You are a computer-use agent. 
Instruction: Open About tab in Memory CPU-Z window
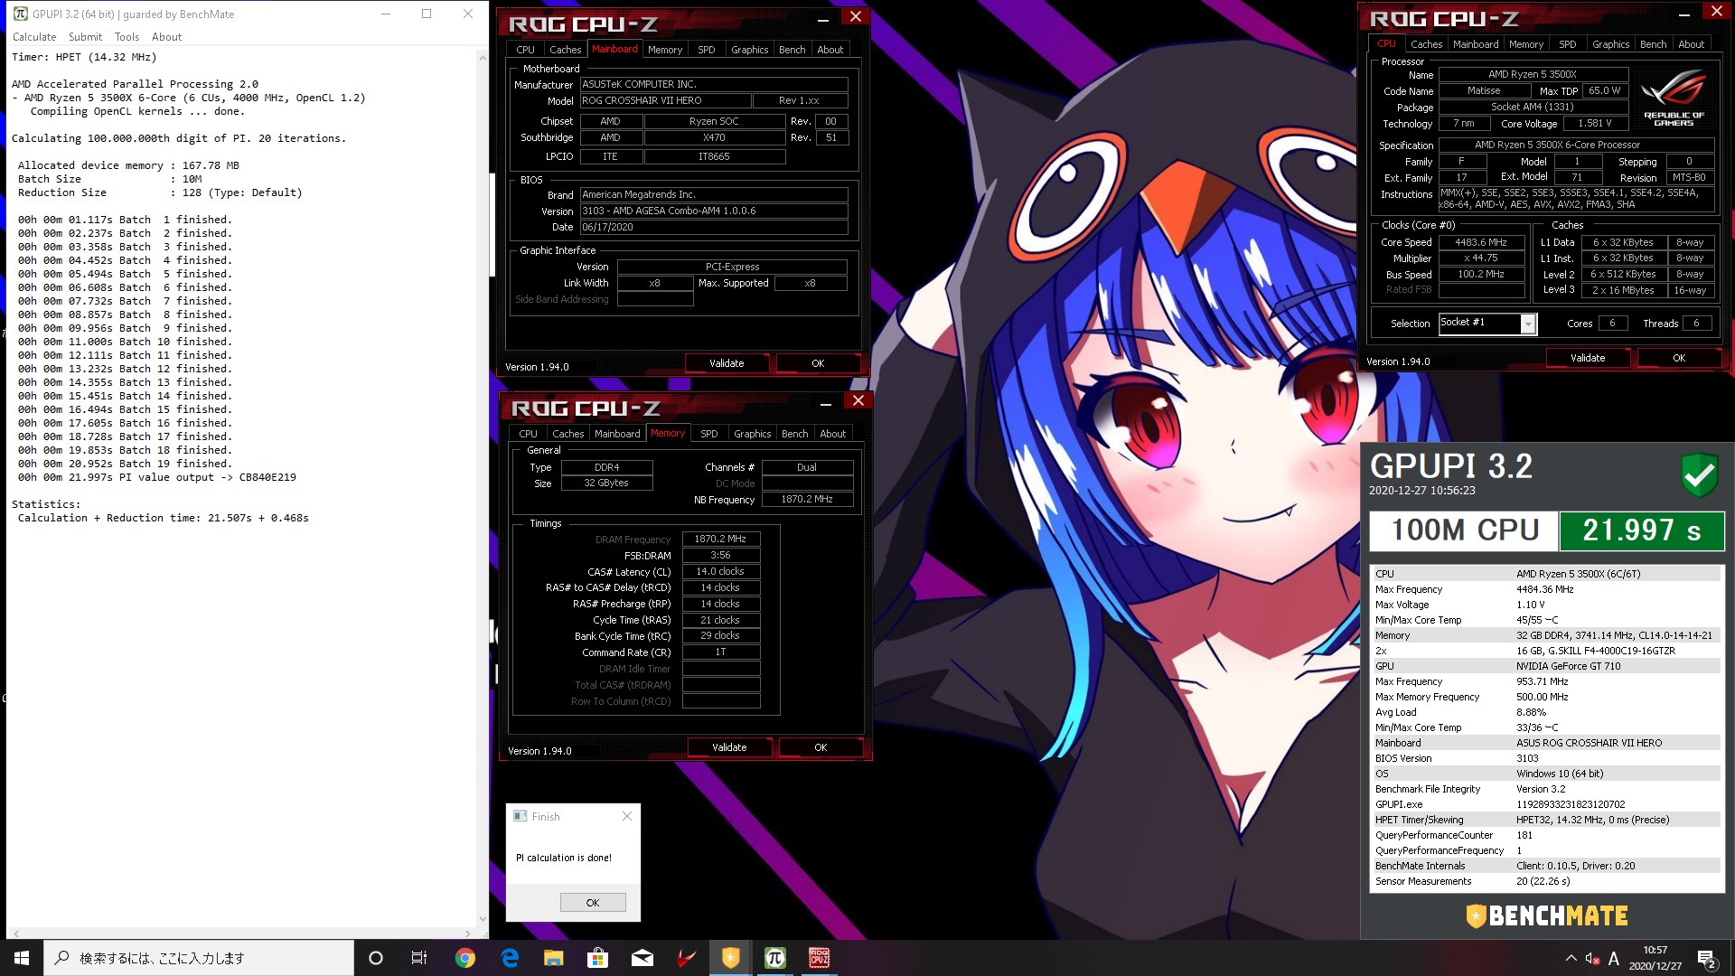tap(833, 434)
